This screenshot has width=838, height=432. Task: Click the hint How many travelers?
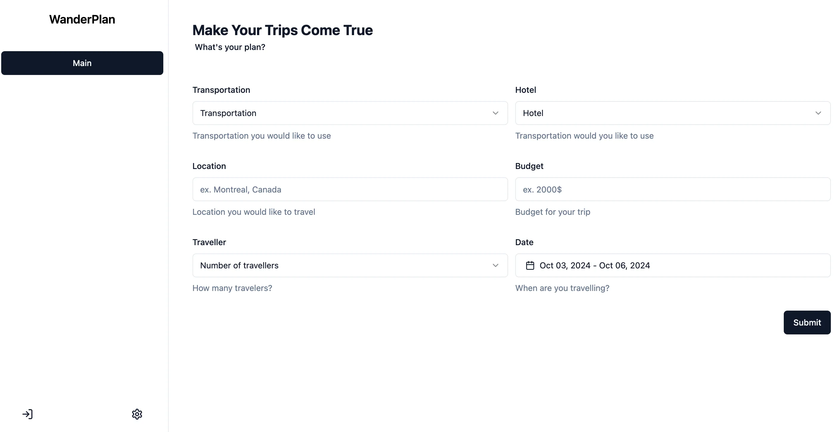(x=232, y=288)
